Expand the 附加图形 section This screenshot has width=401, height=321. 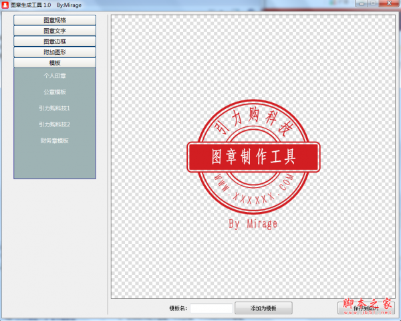tap(55, 52)
